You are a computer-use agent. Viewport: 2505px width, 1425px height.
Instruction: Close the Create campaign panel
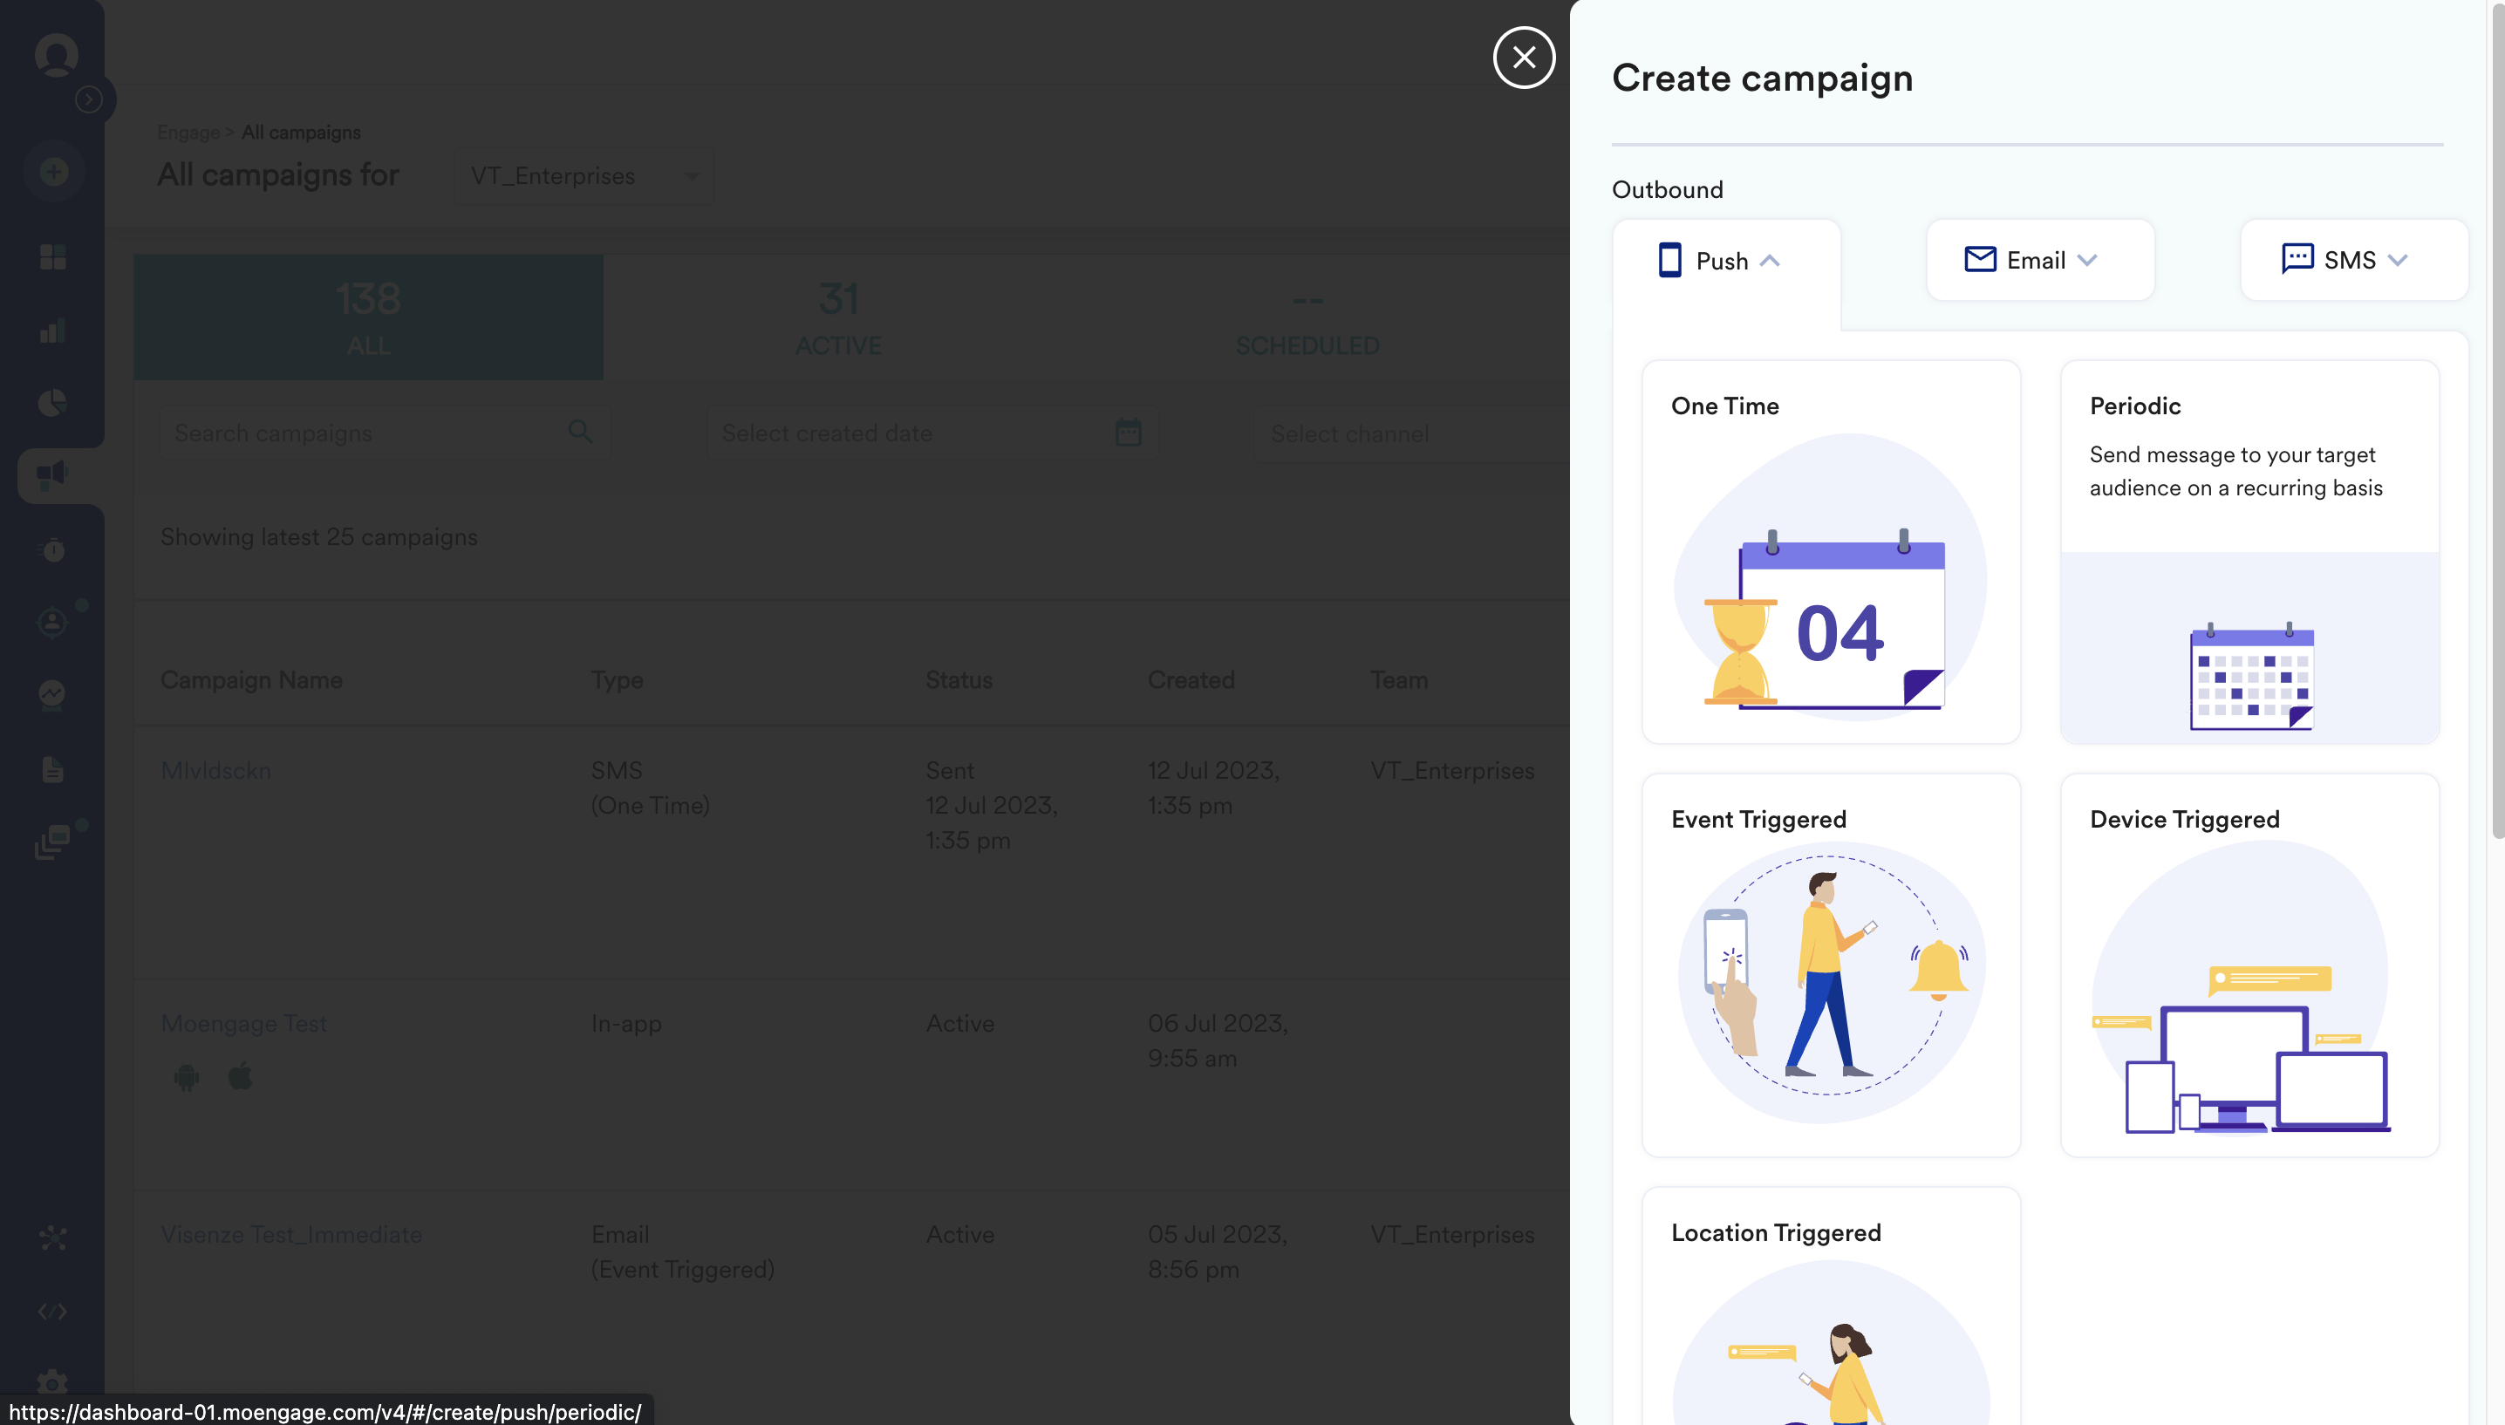[1524, 58]
